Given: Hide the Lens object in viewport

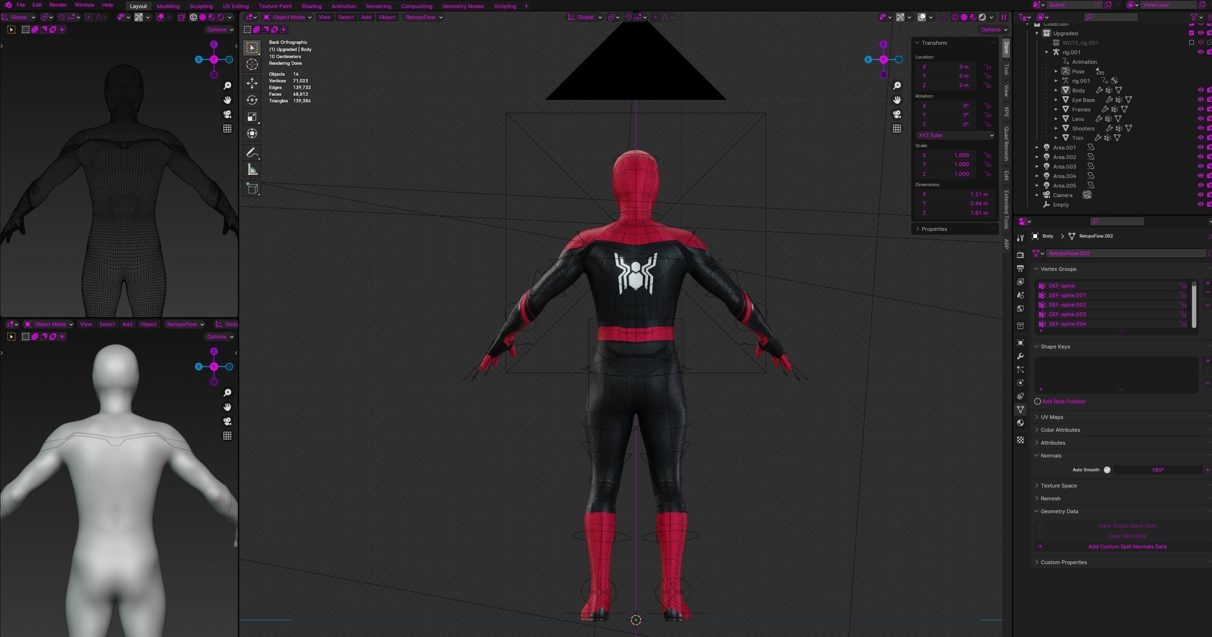Looking at the screenshot, I should [x=1201, y=119].
